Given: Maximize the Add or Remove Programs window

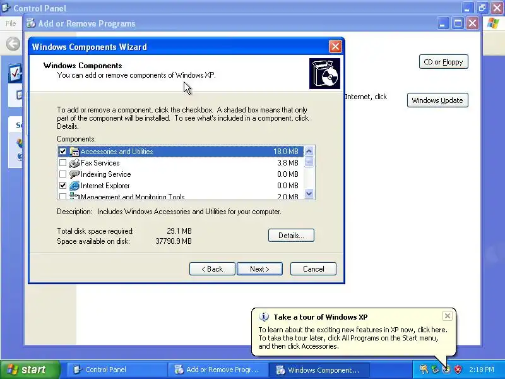Looking at the screenshot, I should (x=458, y=23).
